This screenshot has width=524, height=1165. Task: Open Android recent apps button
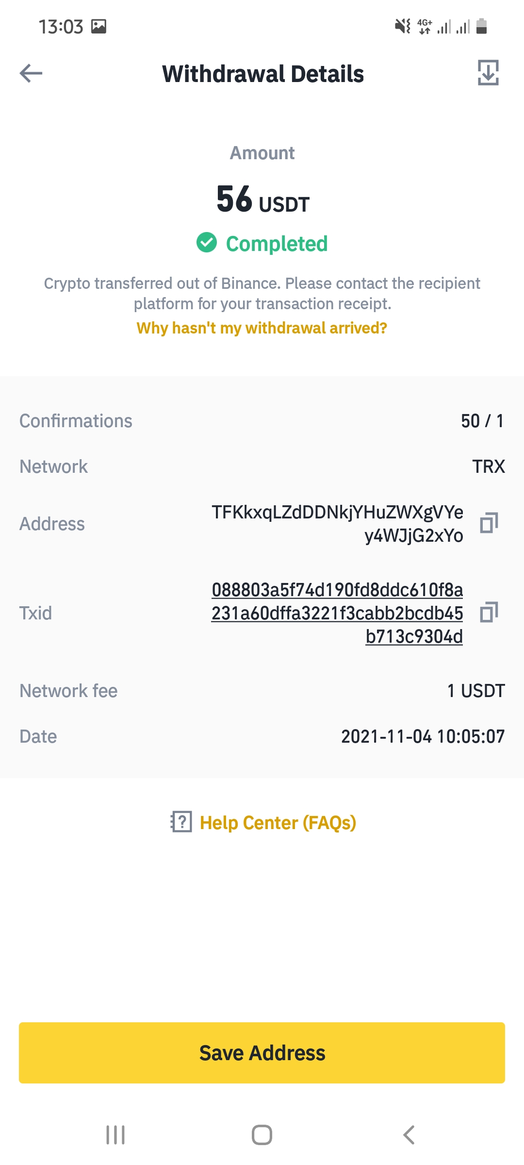click(x=115, y=1135)
